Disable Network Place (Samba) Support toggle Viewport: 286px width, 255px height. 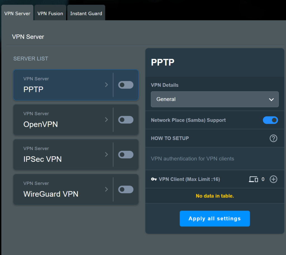270,120
